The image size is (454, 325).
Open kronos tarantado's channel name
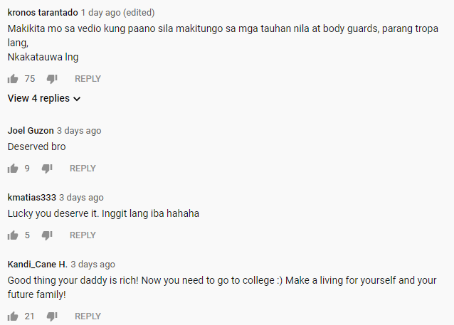[43, 13]
